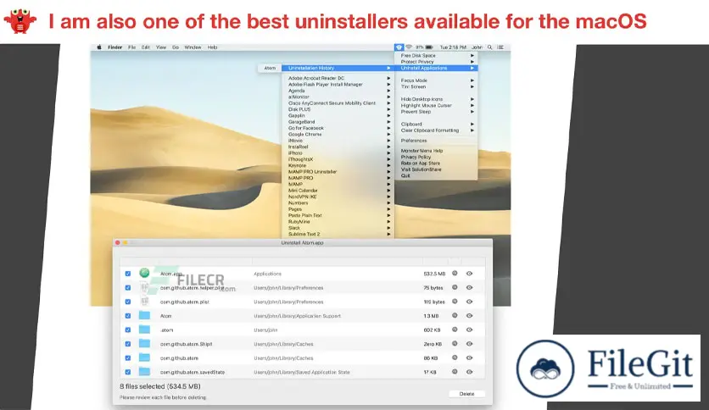Screen dimensions: 709x410
Task: Open the Apple menu logo
Action: pyautogui.click(x=99, y=47)
